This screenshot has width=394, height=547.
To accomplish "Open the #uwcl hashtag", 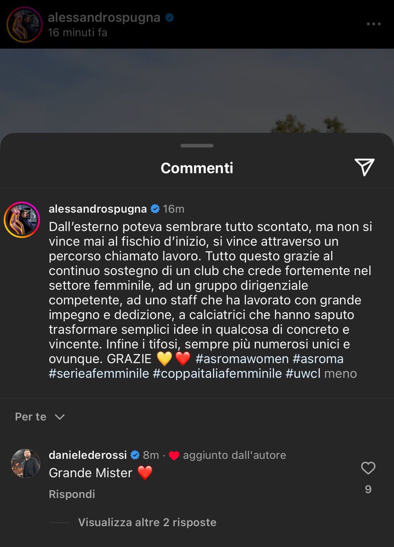I will [x=303, y=373].
